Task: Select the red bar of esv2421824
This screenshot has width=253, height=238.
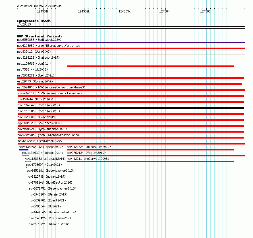Action: 150,150
